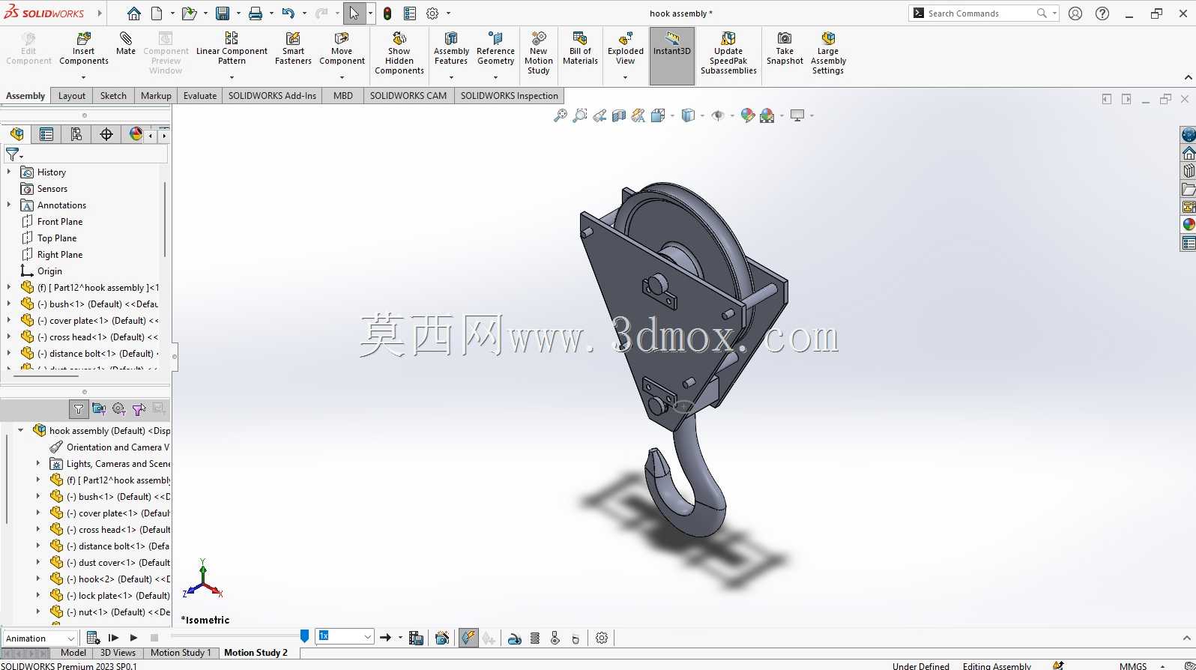The height and width of the screenshot is (670, 1196).
Task: Open the Evaluate tab
Action: (x=200, y=96)
